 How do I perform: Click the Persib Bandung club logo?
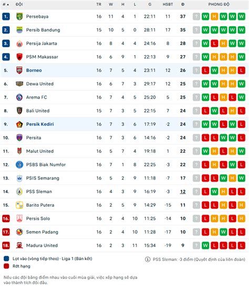[x=19, y=30]
